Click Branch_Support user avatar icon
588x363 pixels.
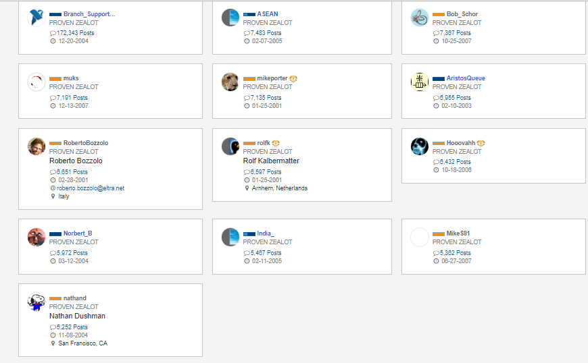[36, 18]
